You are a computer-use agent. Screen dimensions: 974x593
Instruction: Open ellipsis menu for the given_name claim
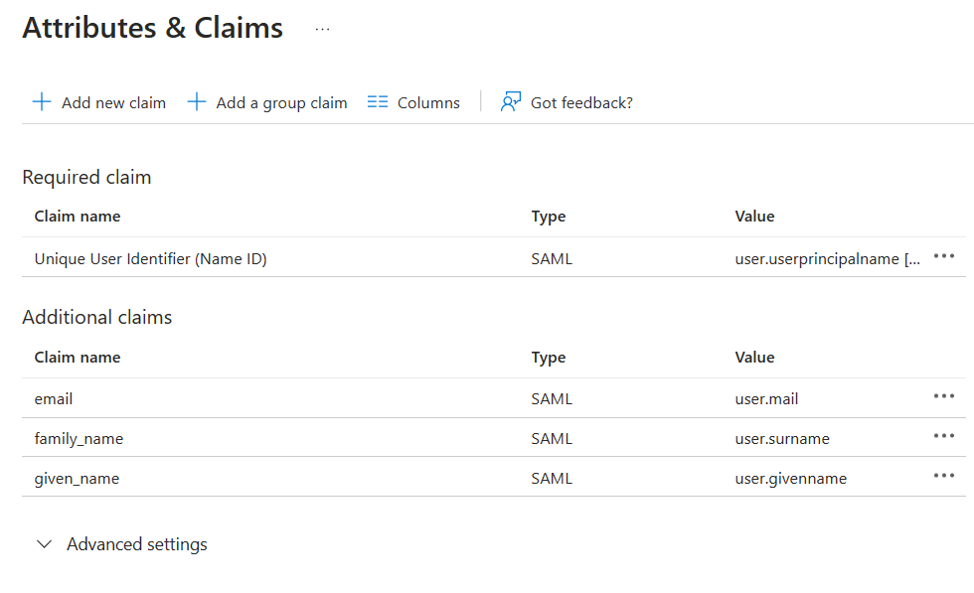click(x=944, y=476)
